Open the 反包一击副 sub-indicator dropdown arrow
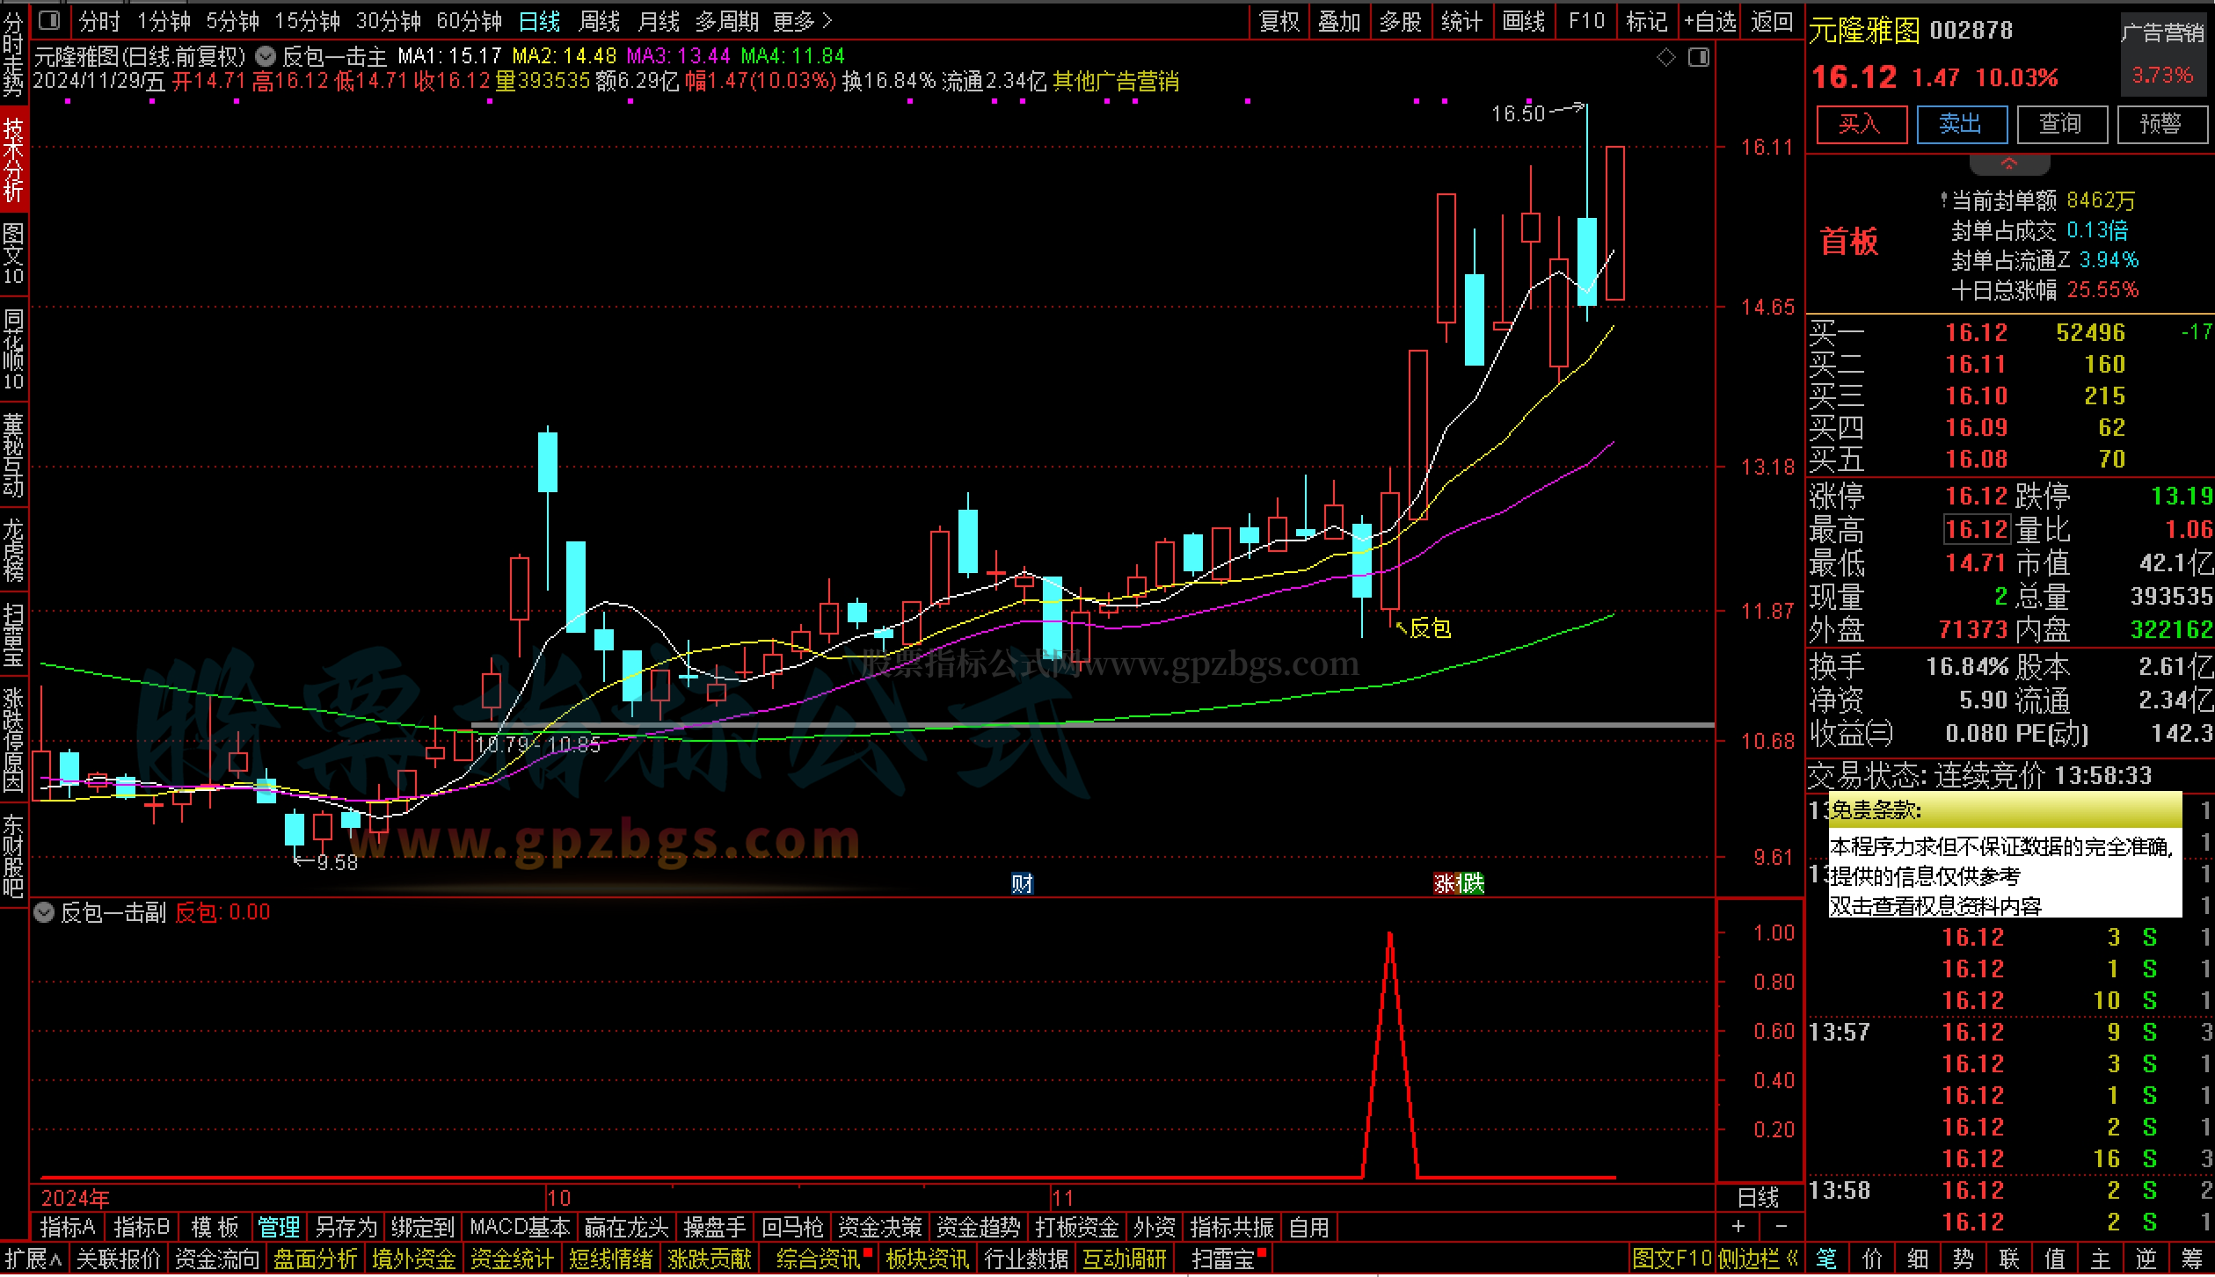This screenshot has height=1277, width=2215. [x=44, y=912]
